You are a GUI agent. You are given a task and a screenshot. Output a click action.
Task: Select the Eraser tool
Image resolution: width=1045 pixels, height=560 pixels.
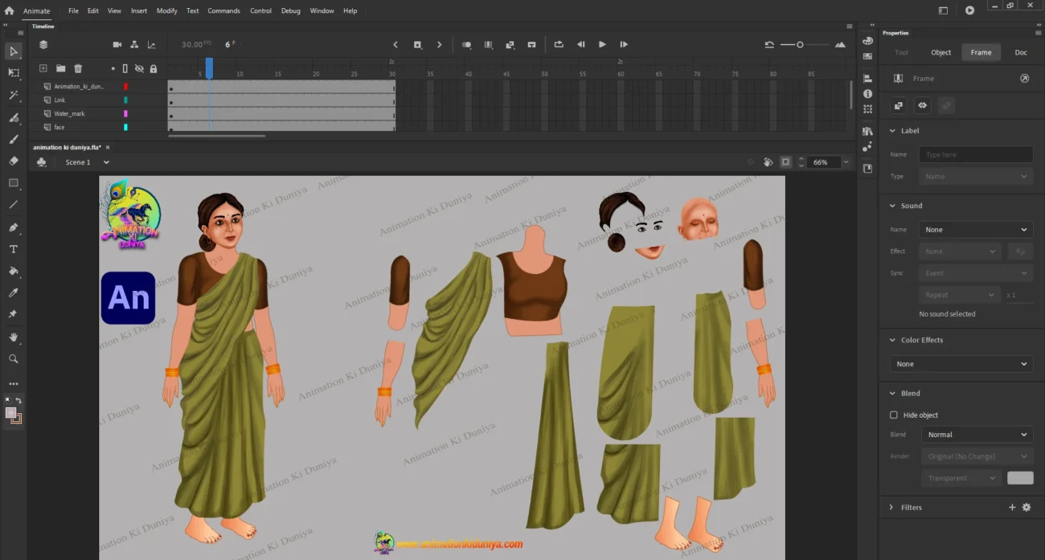(x=14, y=161)
